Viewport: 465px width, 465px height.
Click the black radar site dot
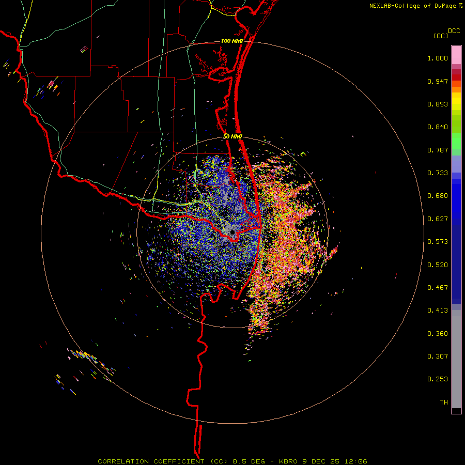[x=233, y=232]
